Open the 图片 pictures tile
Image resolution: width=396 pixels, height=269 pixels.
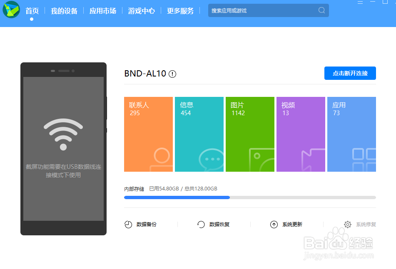(x=250, y=134)
